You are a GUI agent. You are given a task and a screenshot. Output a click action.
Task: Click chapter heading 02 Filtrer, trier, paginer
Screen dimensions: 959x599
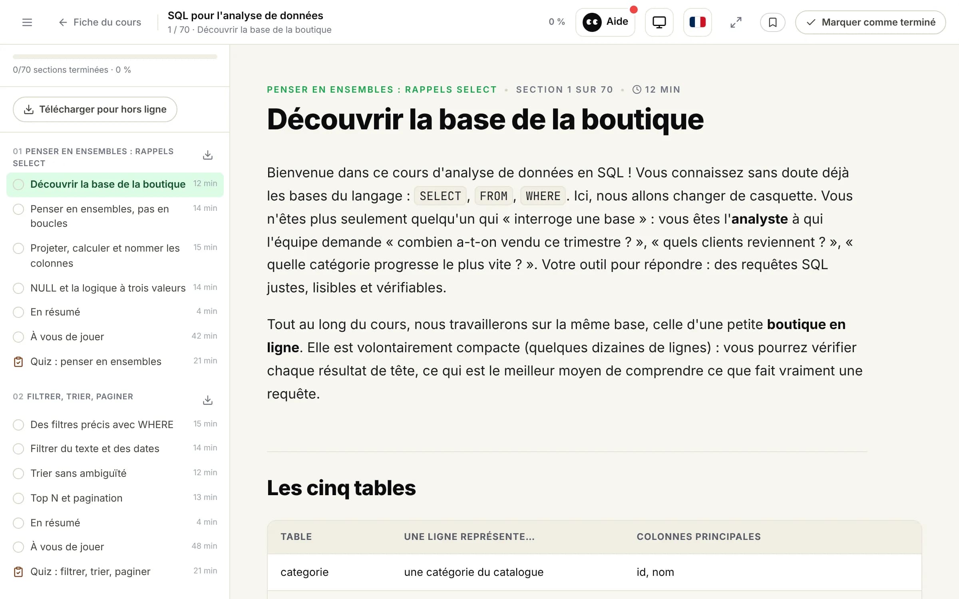(73, 397)
